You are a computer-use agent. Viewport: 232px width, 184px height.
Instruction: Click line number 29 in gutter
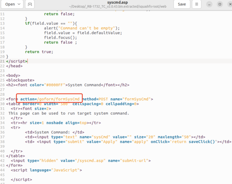2,99
